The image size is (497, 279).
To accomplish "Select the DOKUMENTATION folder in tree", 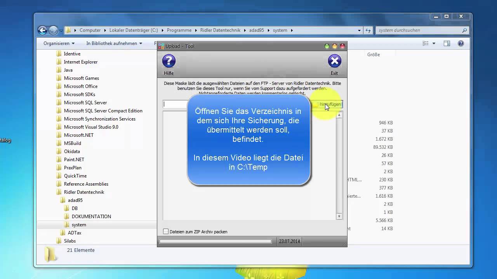I will (91, 217).
